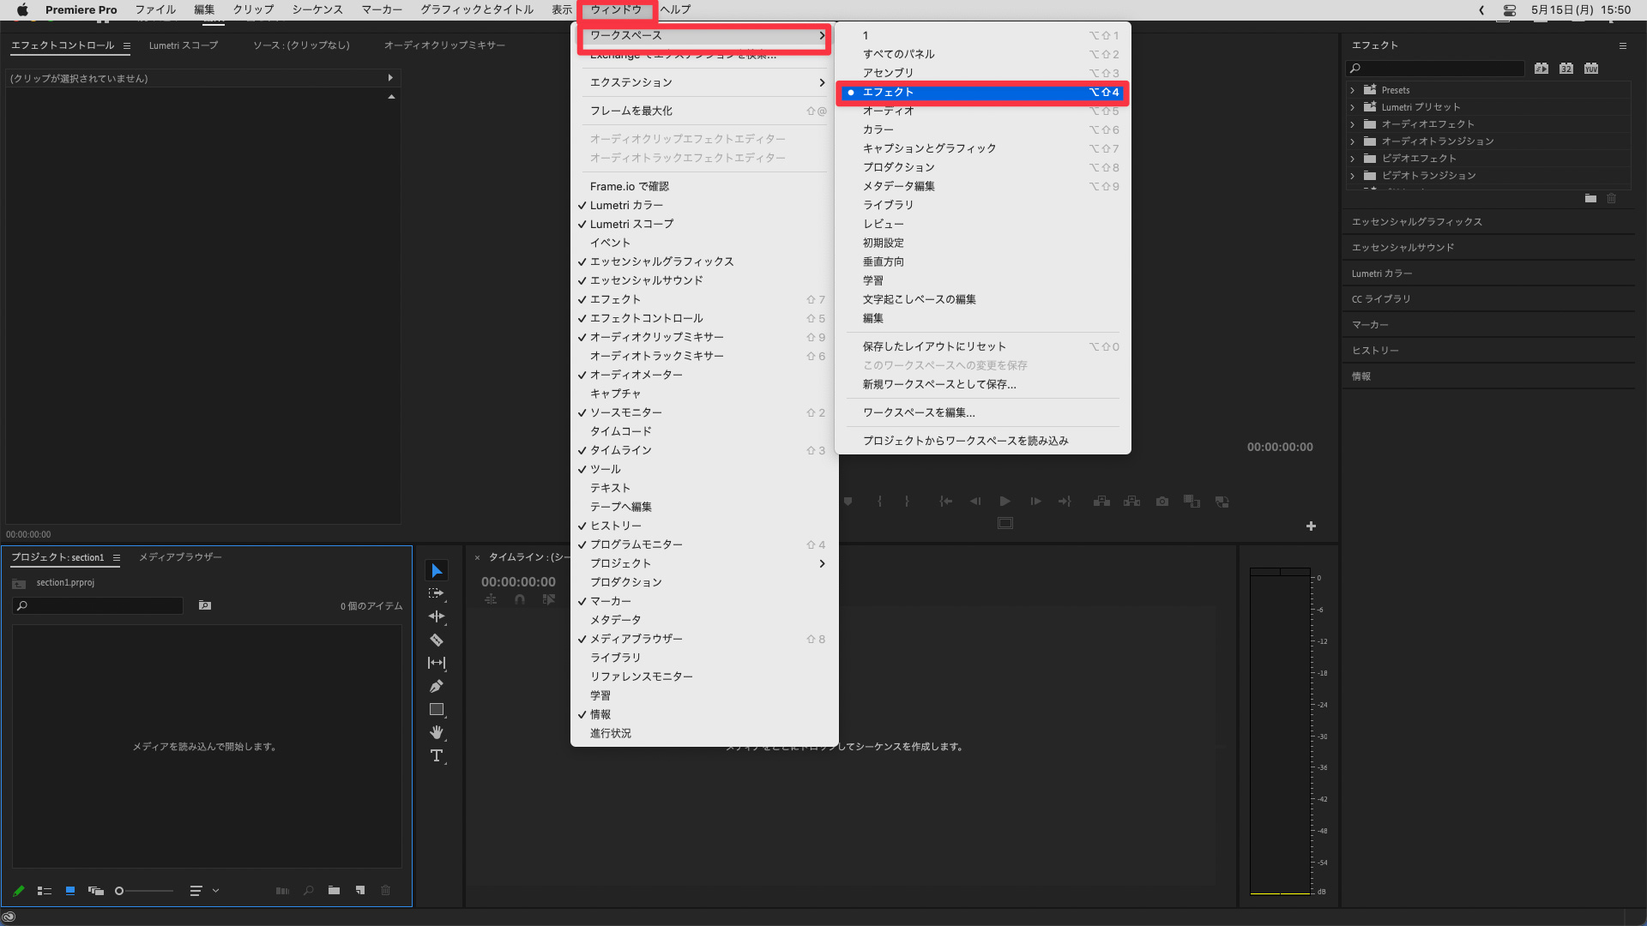The width and height of the screenshot is (1647, 926).
Task: Adjust the project thumbnail zoom slider
Action: (x=121, y=891)
